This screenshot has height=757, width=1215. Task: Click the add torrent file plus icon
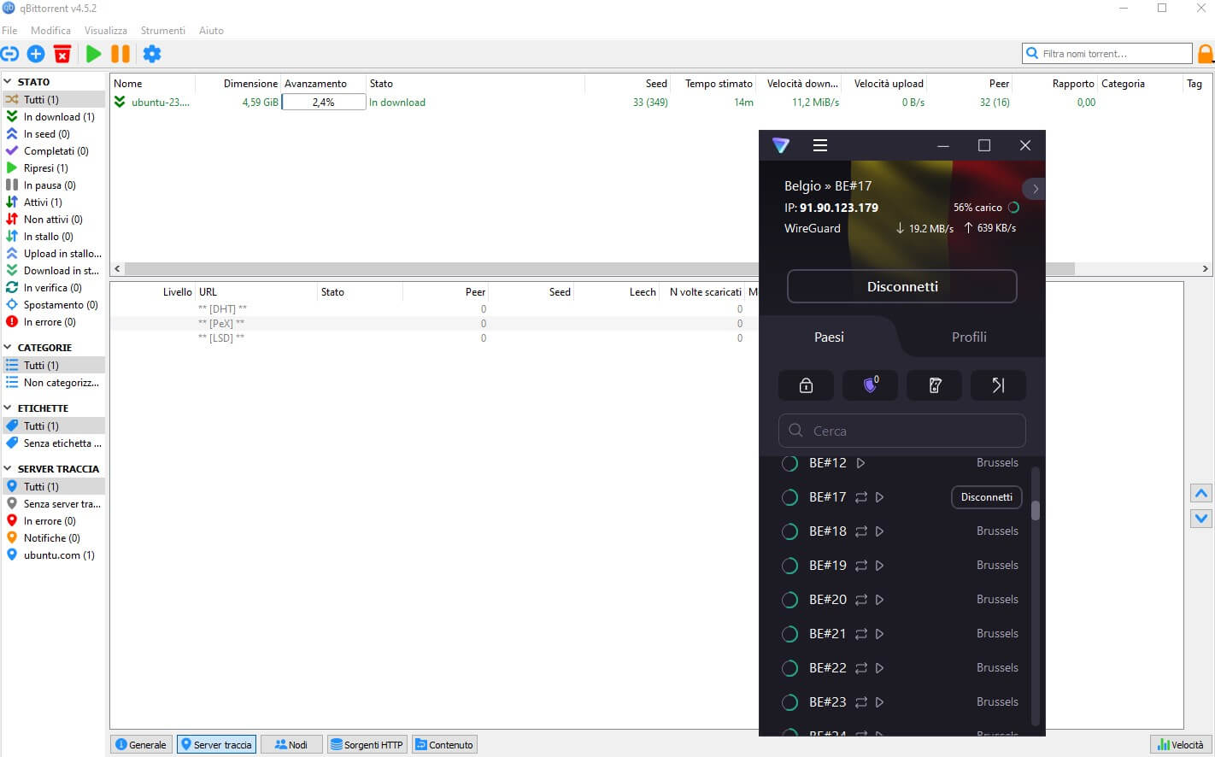[36, 54]
